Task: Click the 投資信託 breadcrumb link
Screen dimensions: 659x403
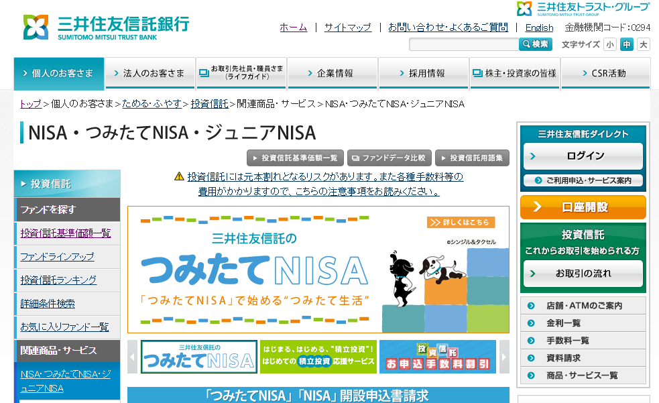Action: [209, 104]
